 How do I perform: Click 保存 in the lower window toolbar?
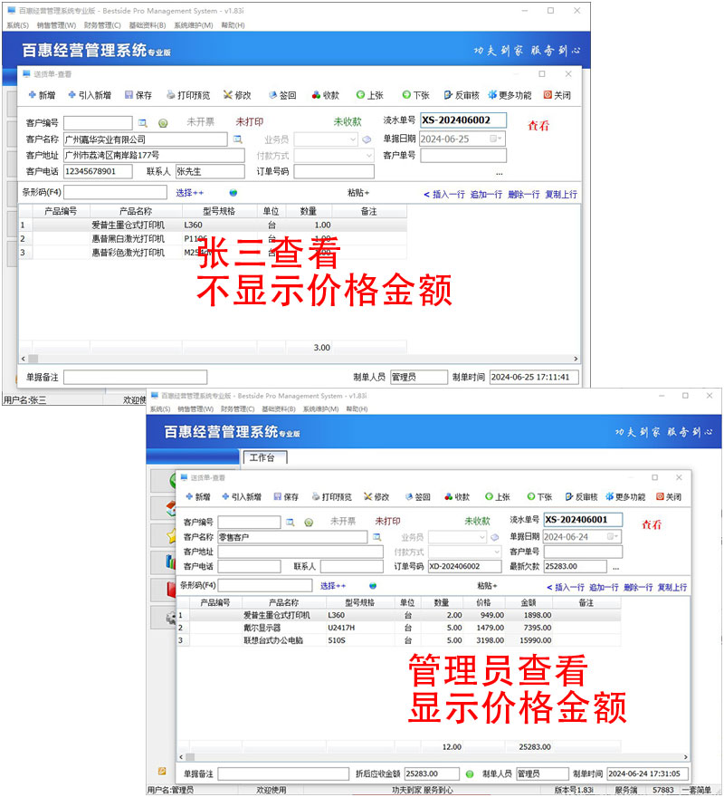[x=286, y=496]
